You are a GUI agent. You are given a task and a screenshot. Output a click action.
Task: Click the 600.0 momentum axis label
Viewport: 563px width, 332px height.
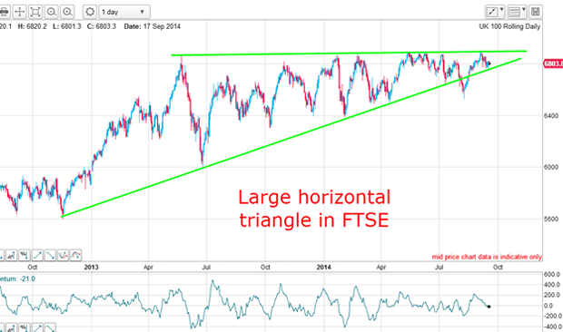point(552,275)
